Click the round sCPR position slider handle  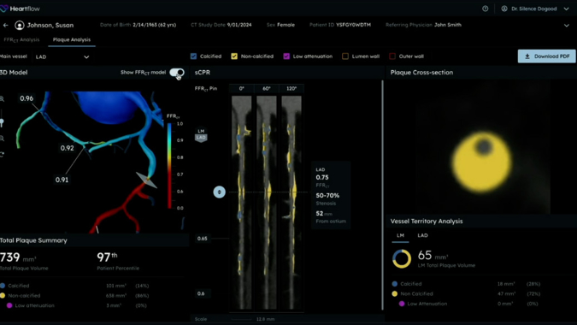(220, 192)
